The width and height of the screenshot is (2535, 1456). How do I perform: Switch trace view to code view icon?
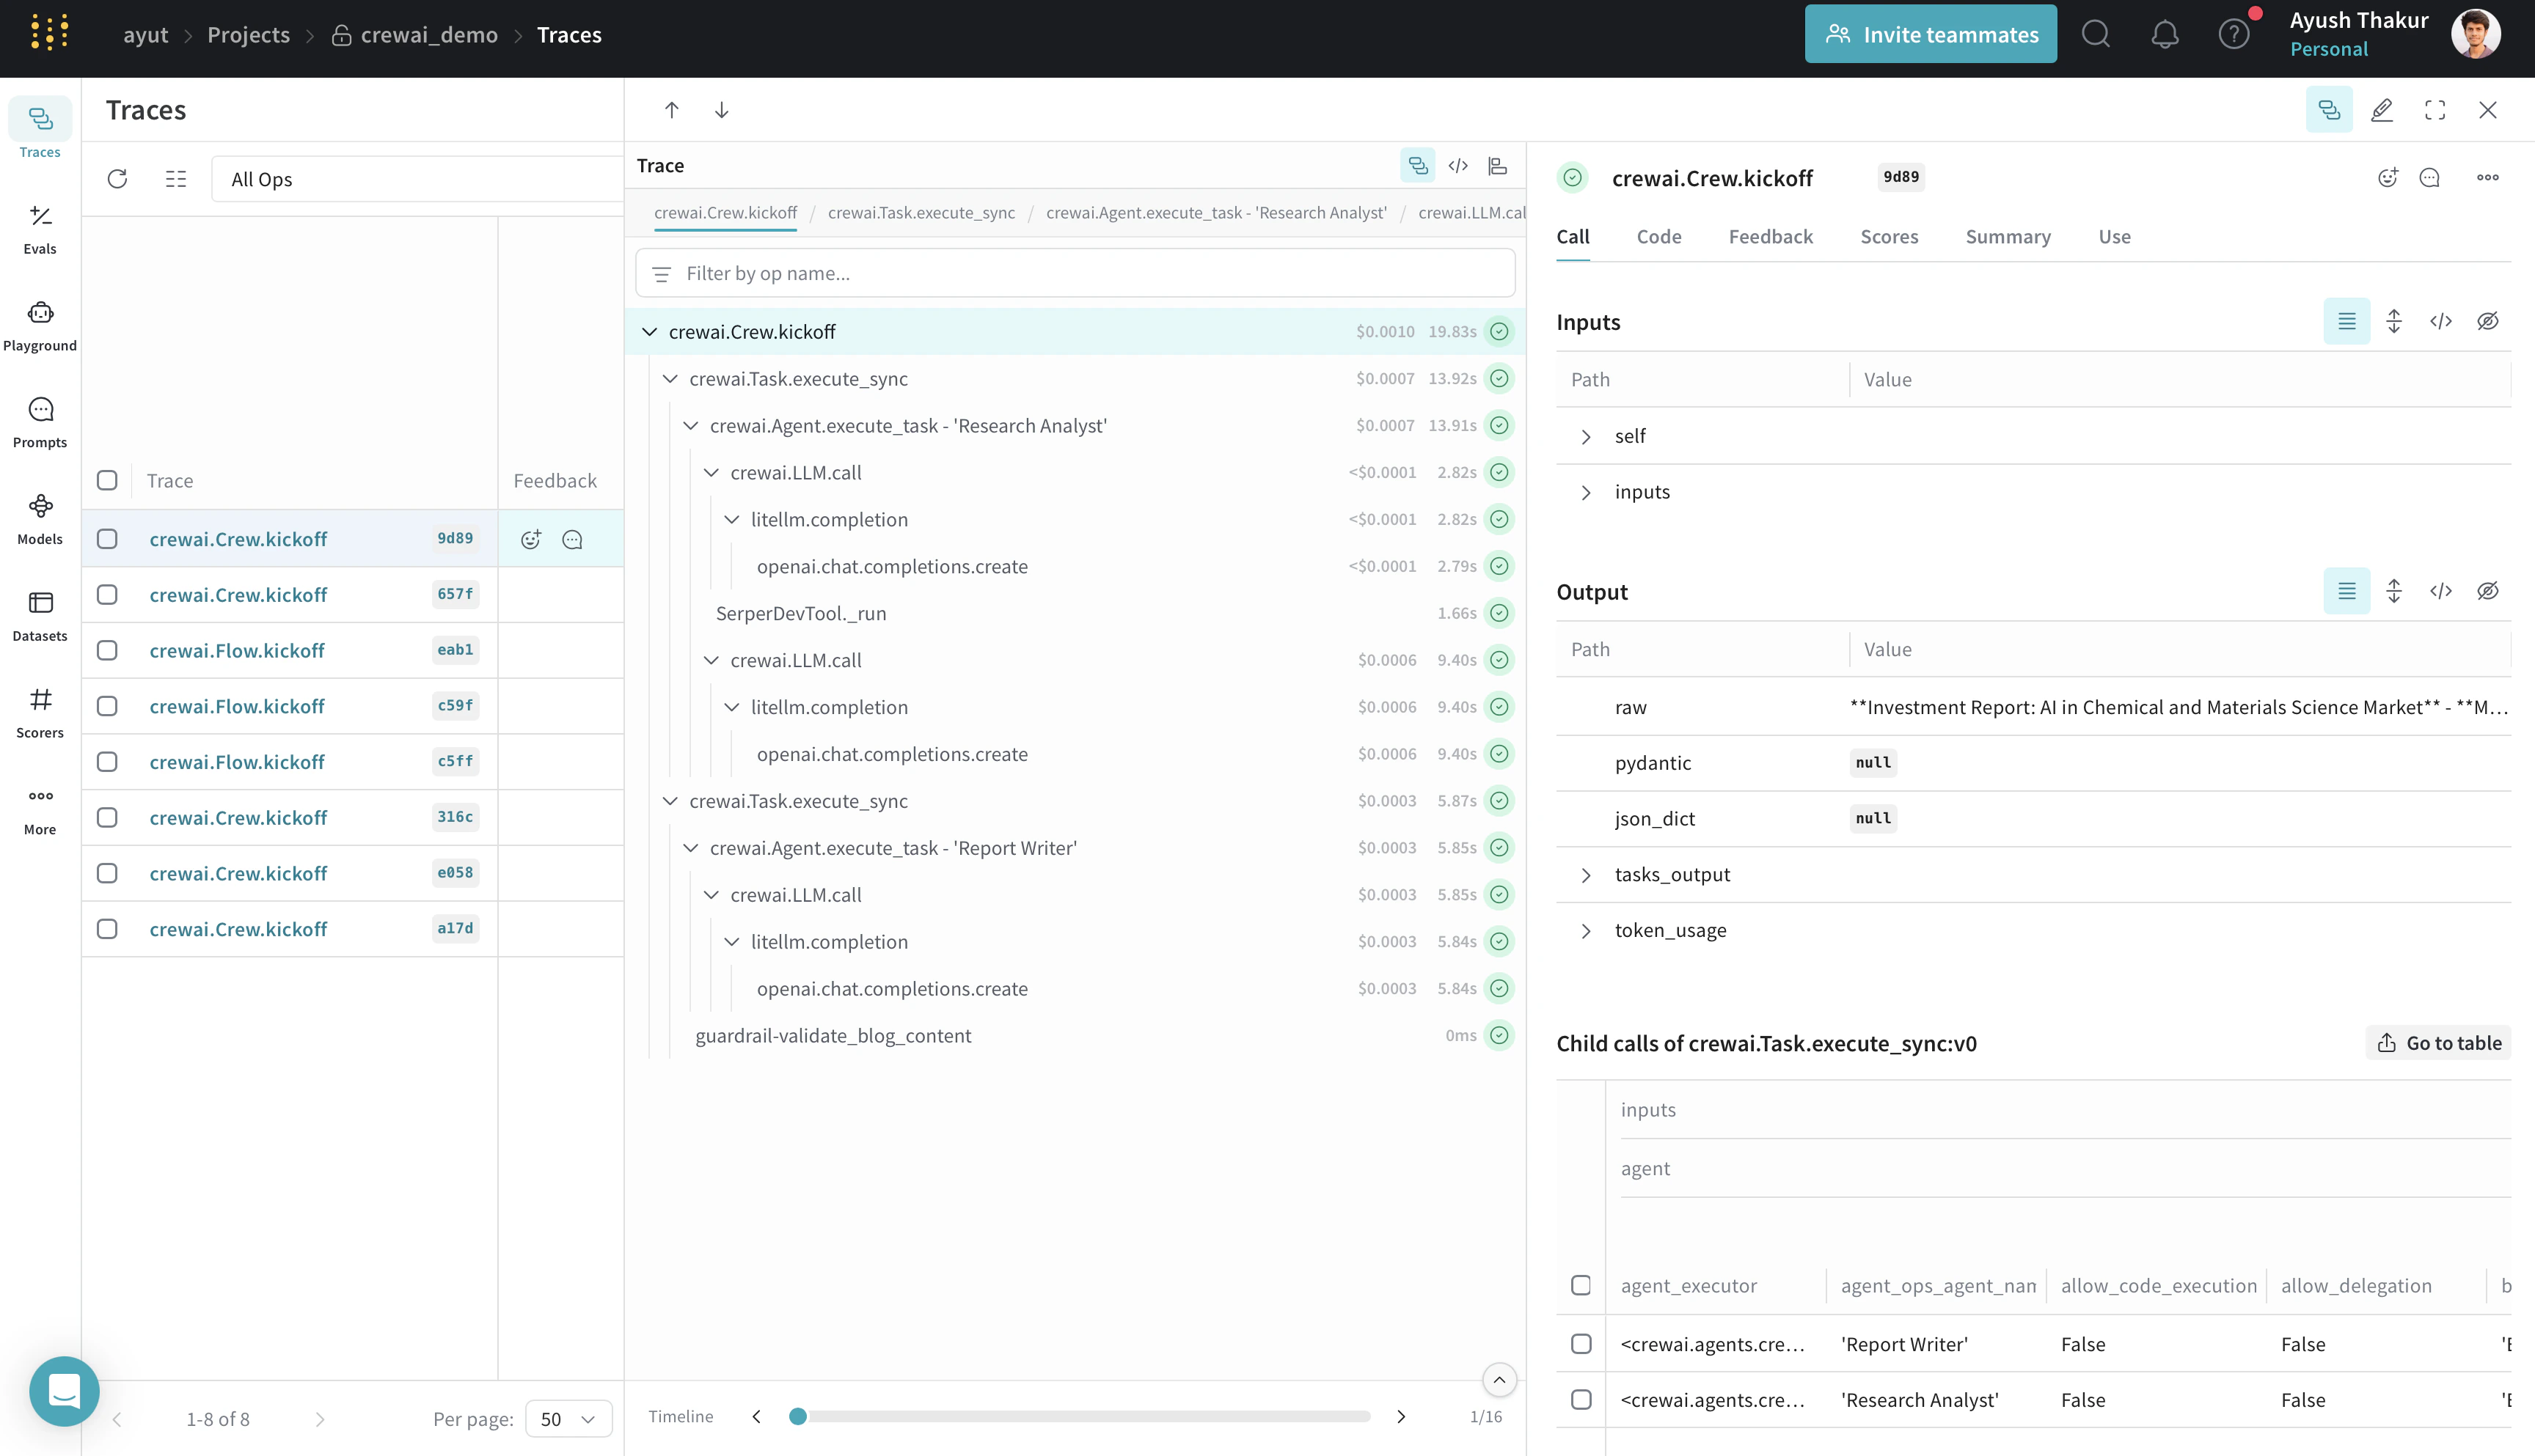point(1457,166)
